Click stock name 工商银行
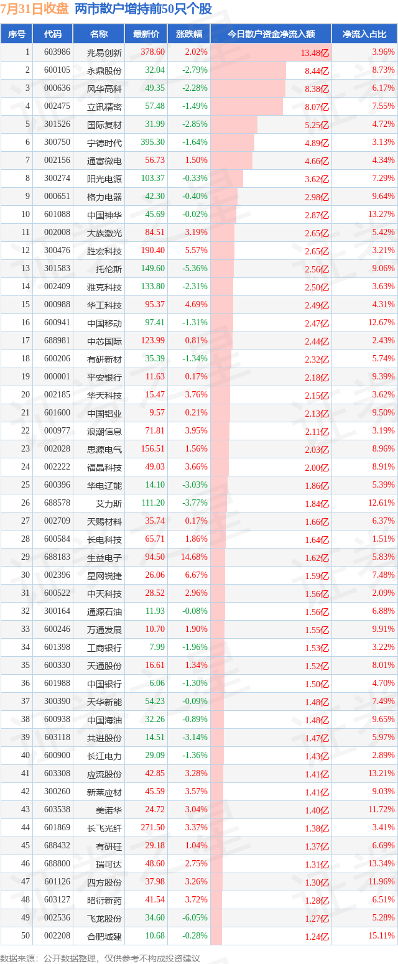 (104, 648)
